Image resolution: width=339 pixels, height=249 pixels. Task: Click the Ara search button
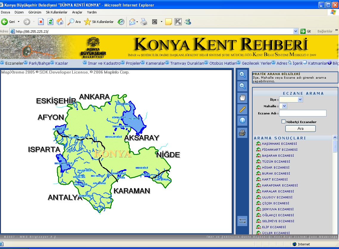coord(301,129)
